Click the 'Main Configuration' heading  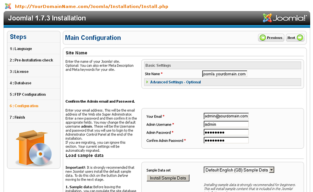pyautogui.click(x=93, y=38)
